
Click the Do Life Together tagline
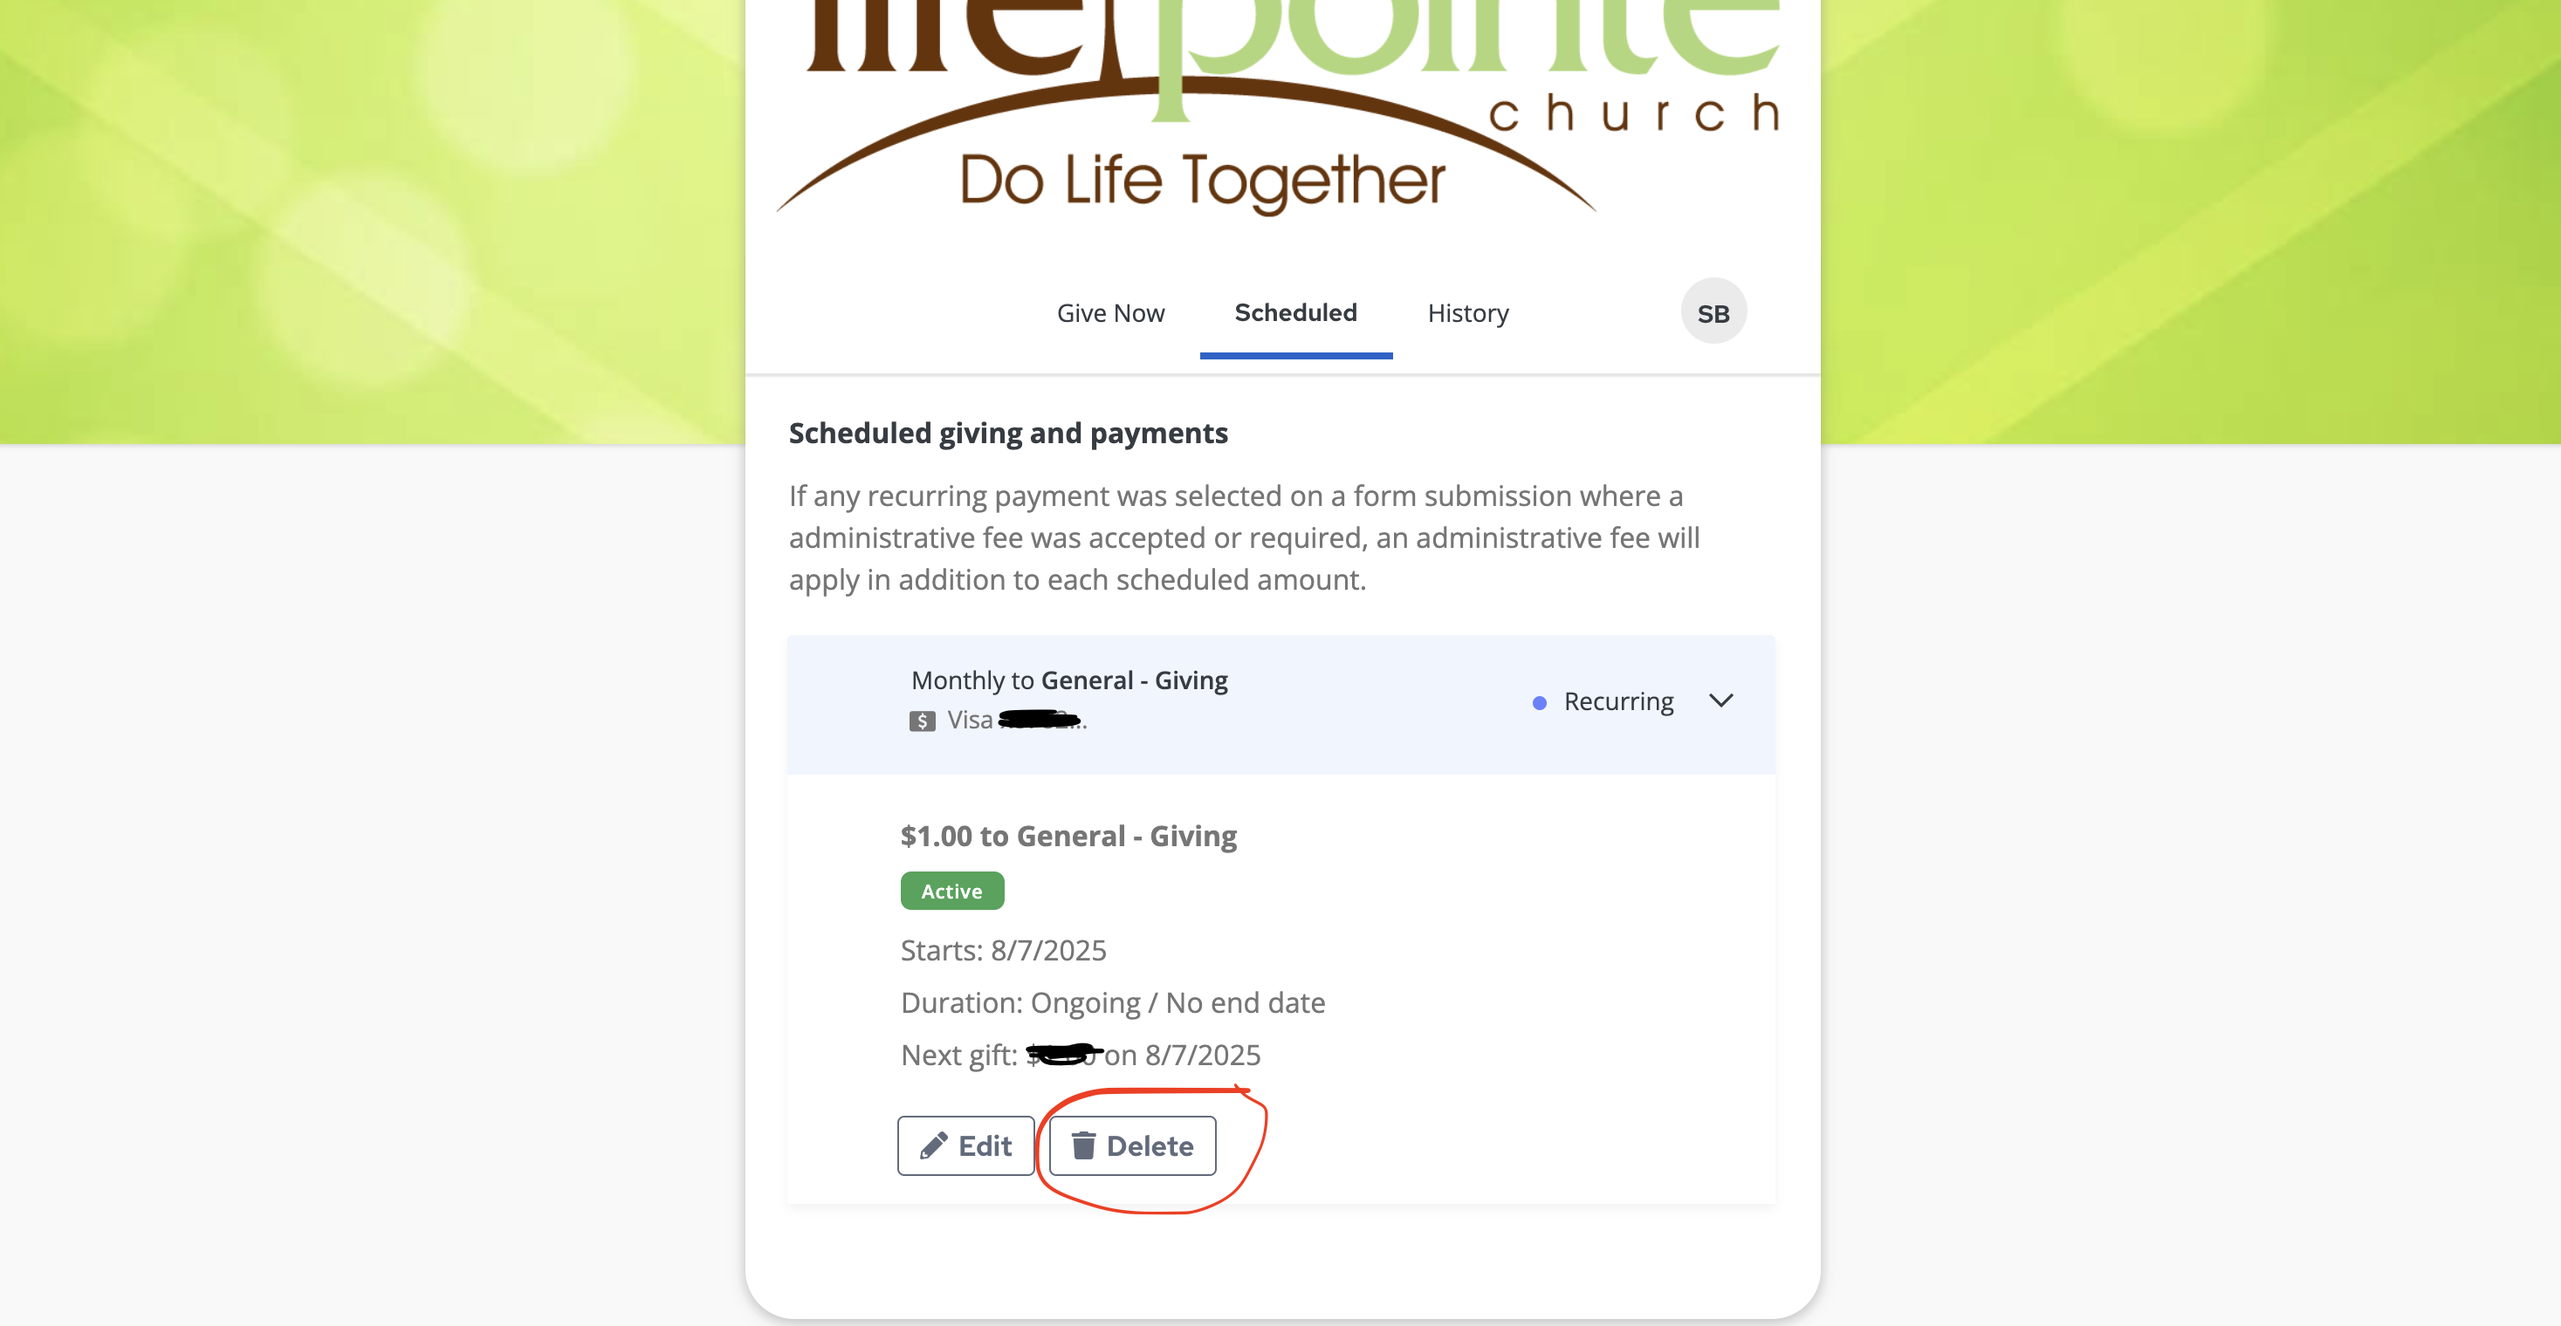pyautogui.click(x=1202, y=180)
